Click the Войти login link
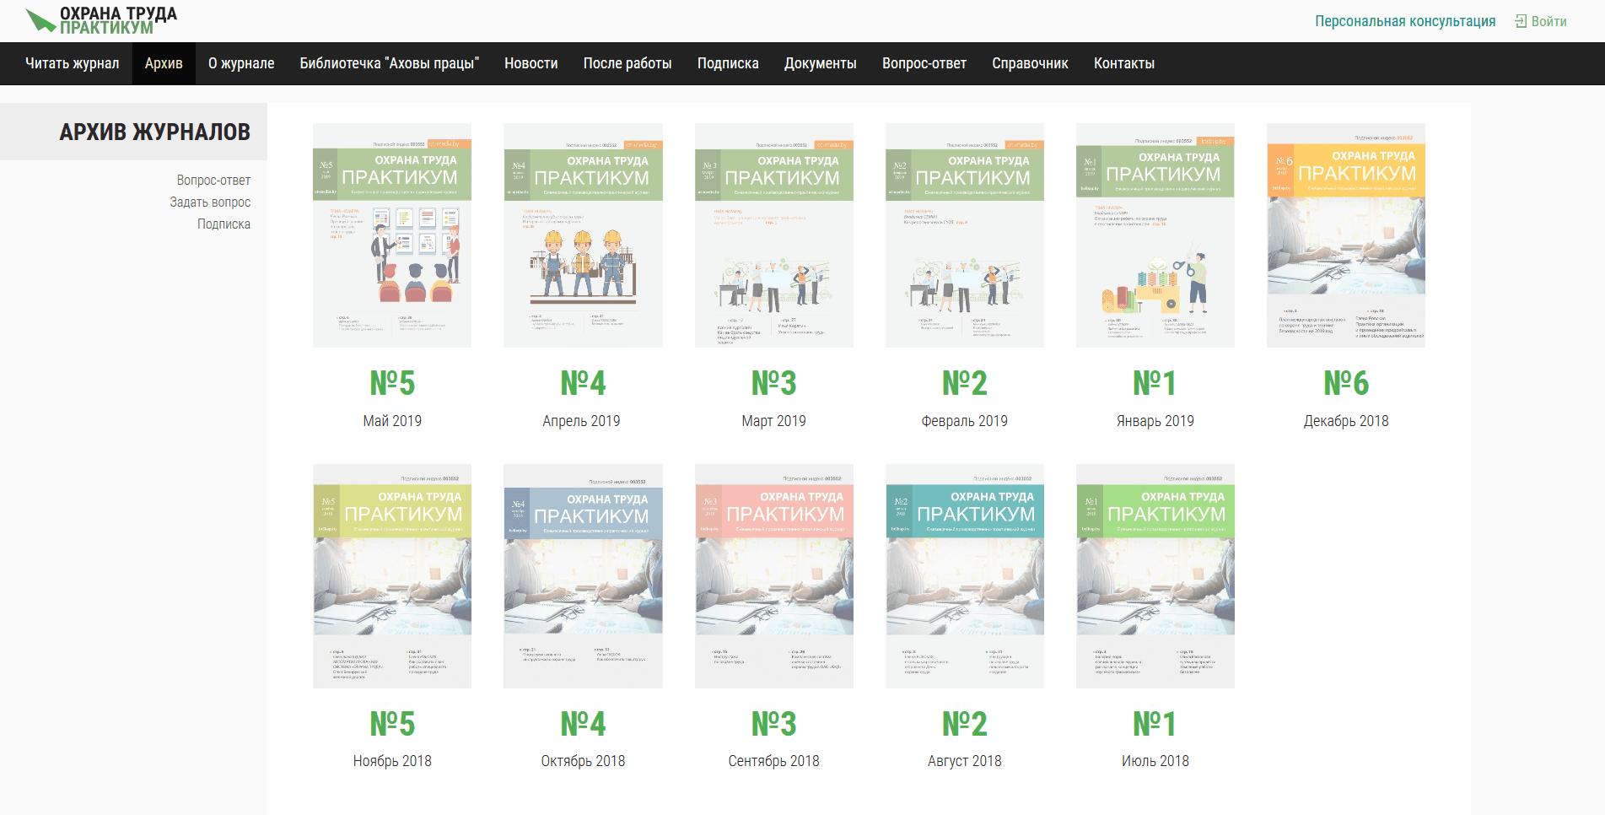 (1548, 21)
